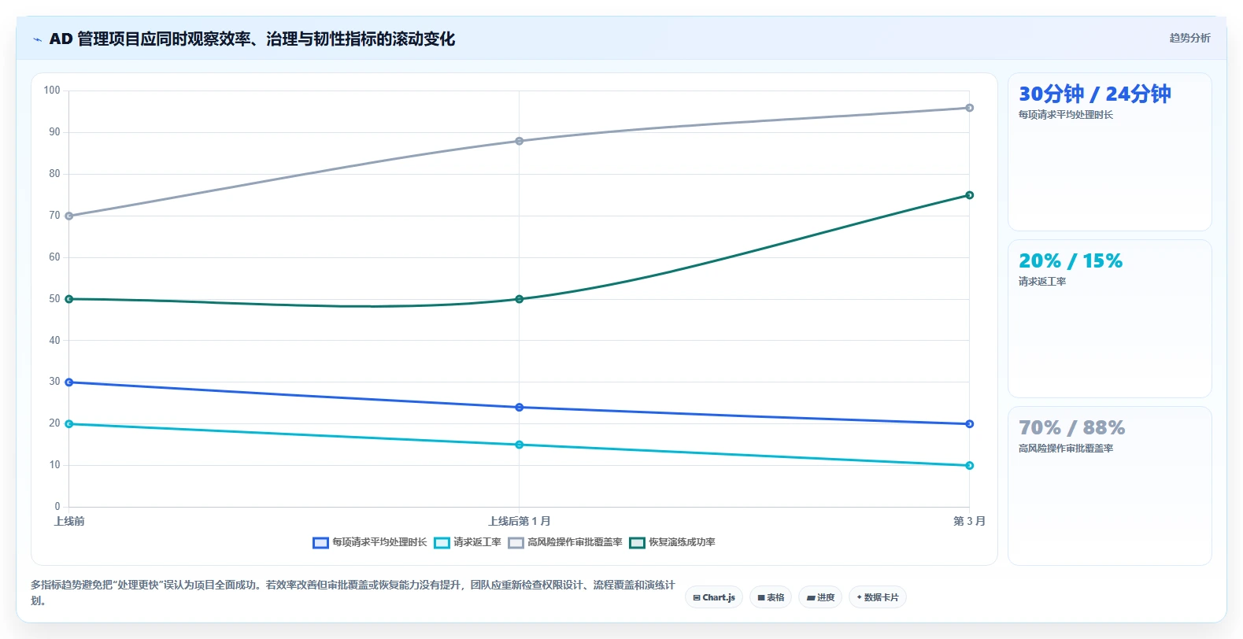Click the 数据卡片 tag pill
The width and height of the screenshot is (1243, 639).
click(x=877, y=597)
